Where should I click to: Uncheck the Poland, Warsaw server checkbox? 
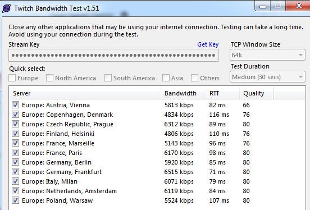[x=15, y=200]
